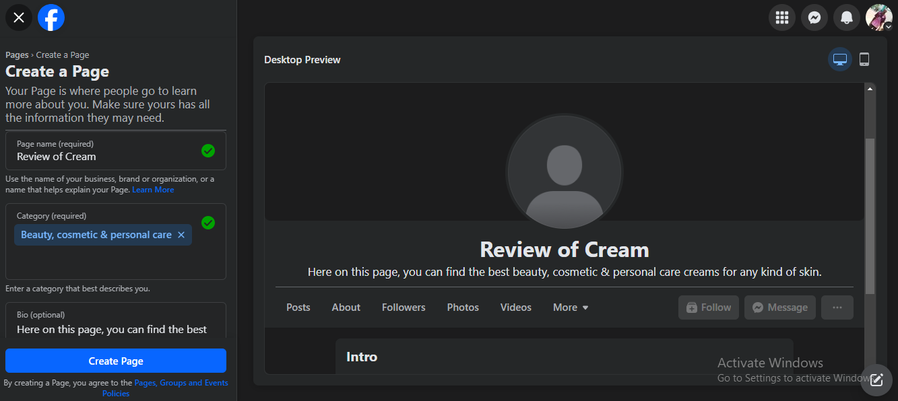
Task: Open the Facebook apps grid menu
Action: tap(782, 17)
